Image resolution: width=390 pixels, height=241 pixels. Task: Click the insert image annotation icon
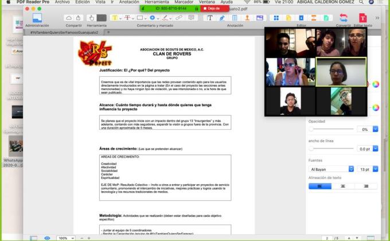[260, 18]
